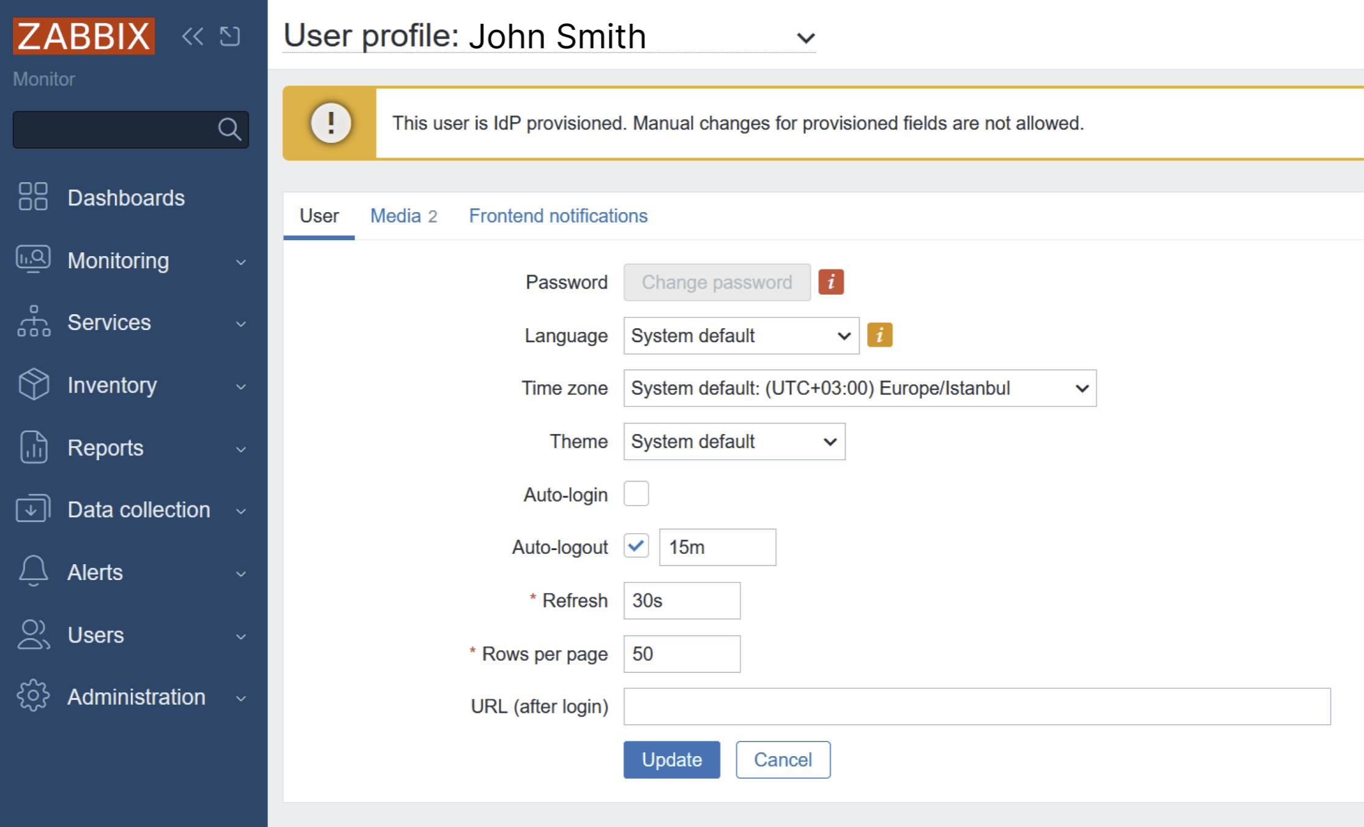
Task: Switch to Frontend notifications tab
Action: point(557,216)
